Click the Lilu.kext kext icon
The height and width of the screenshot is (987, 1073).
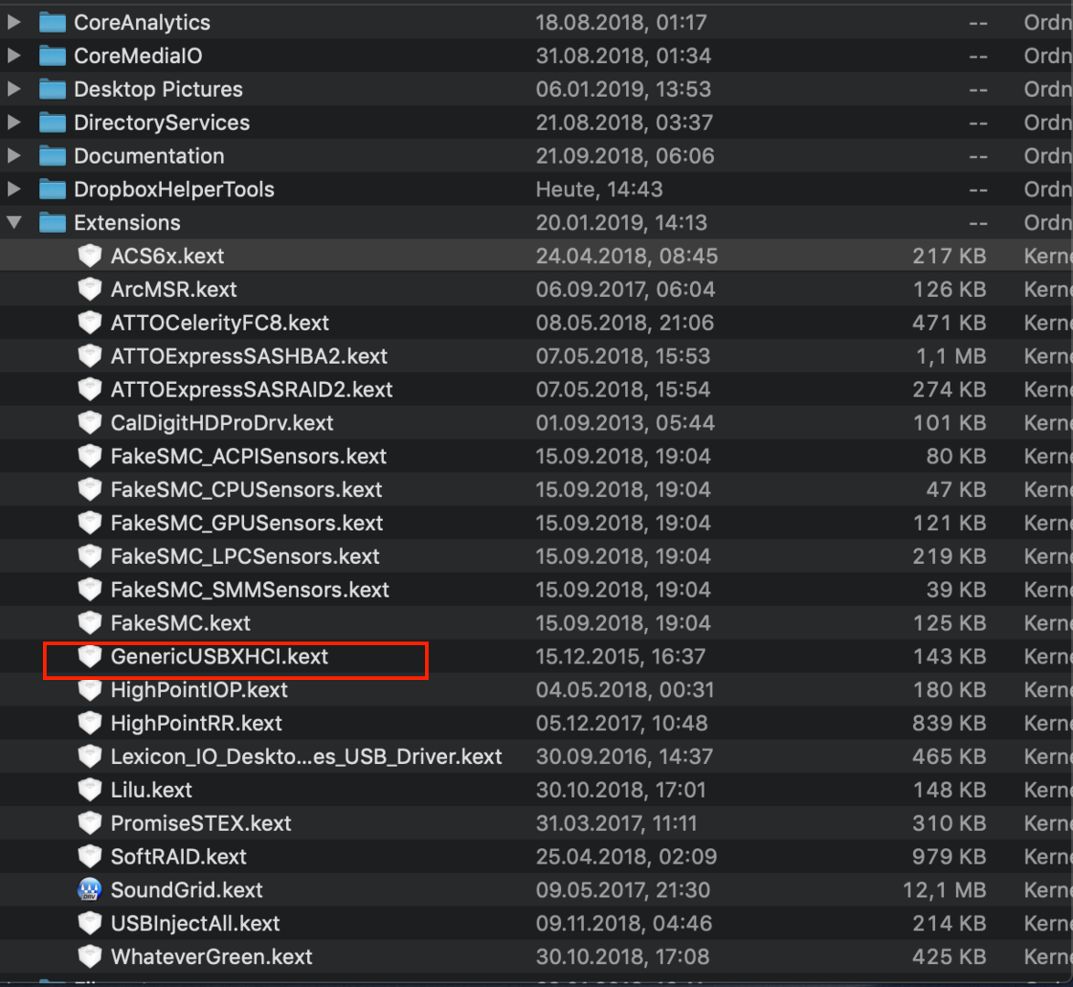coord(90,790)
